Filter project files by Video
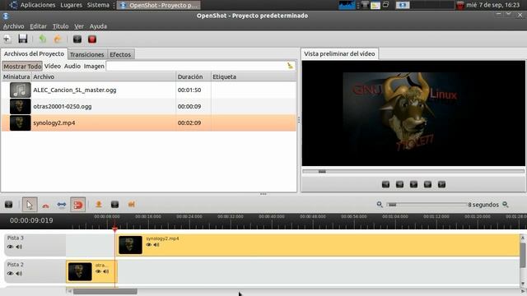The image size is (527, 296). pos(53,66)
